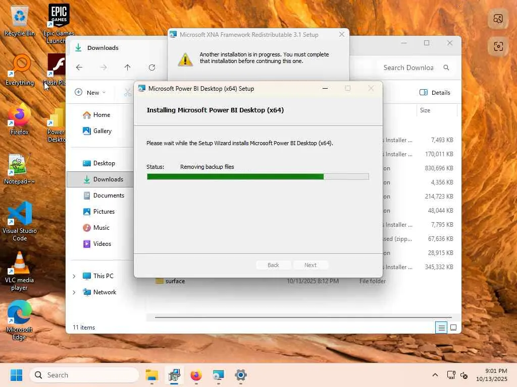Viewport: 517px width, 387px height.
Task: Click the Windows Start button
Action: tap(16, 375)
